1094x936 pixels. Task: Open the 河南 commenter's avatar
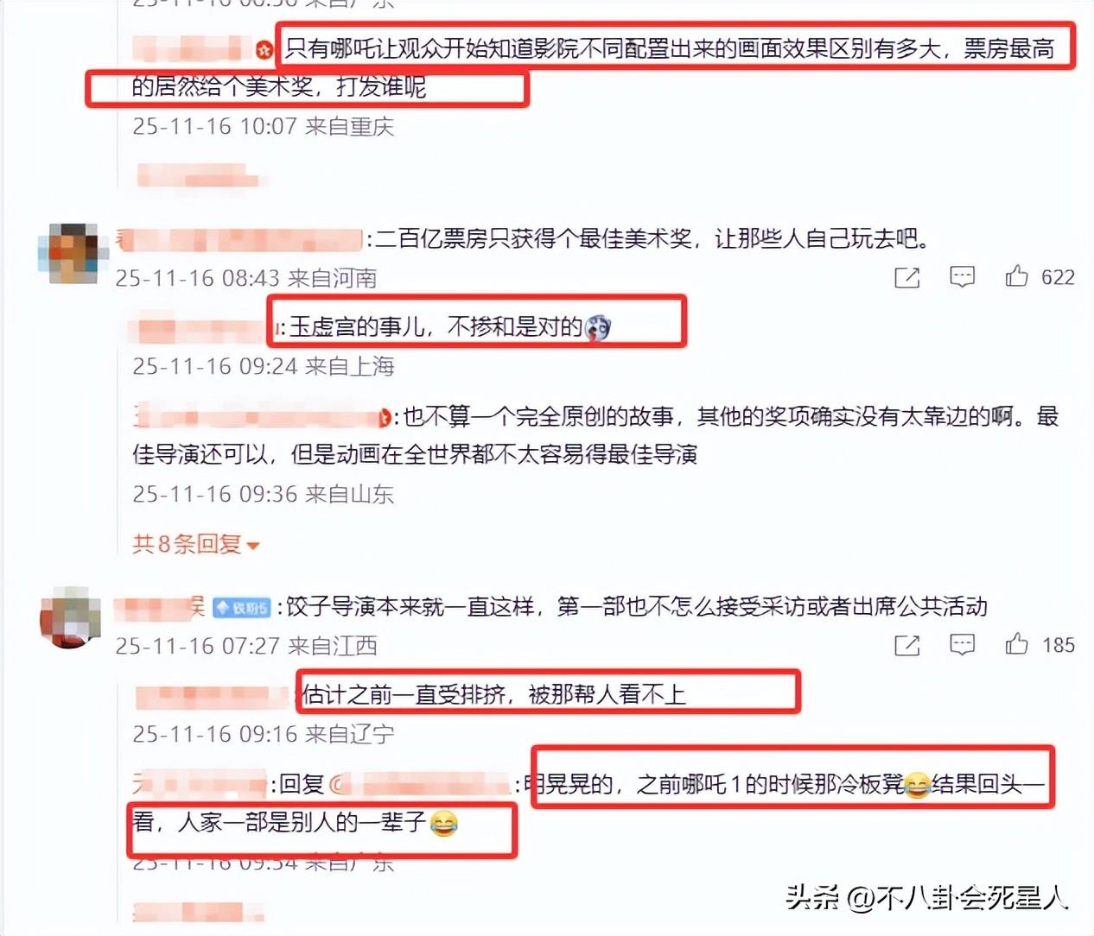[x=69, y=253]
